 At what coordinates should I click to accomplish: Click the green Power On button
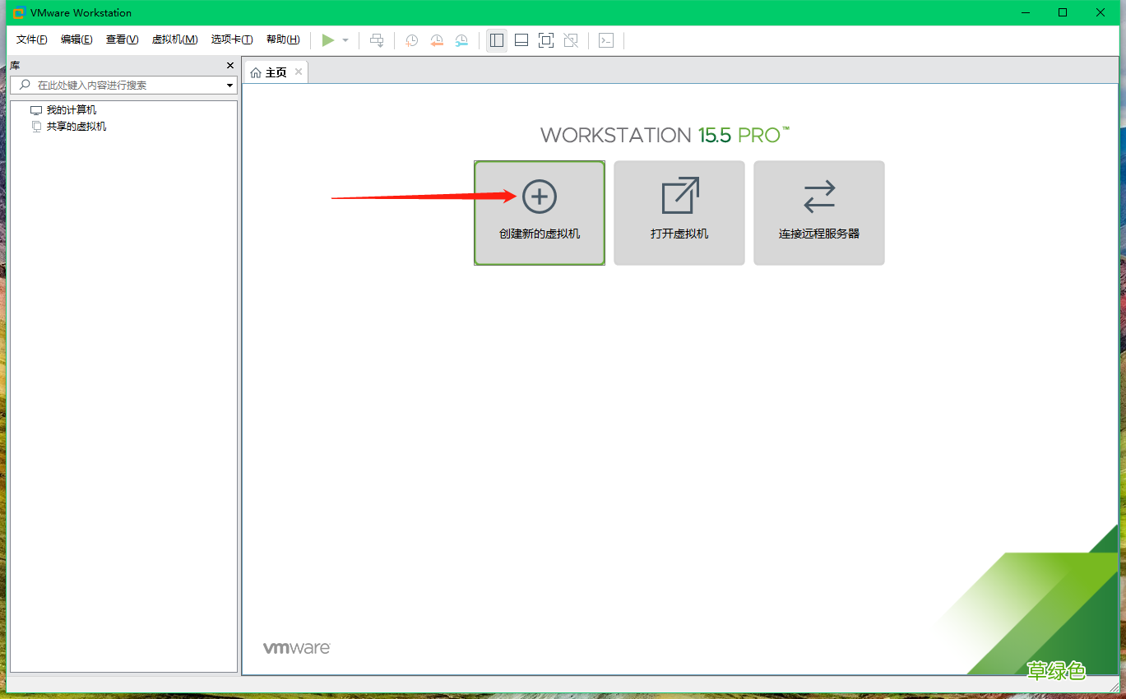tap(327, 39)
